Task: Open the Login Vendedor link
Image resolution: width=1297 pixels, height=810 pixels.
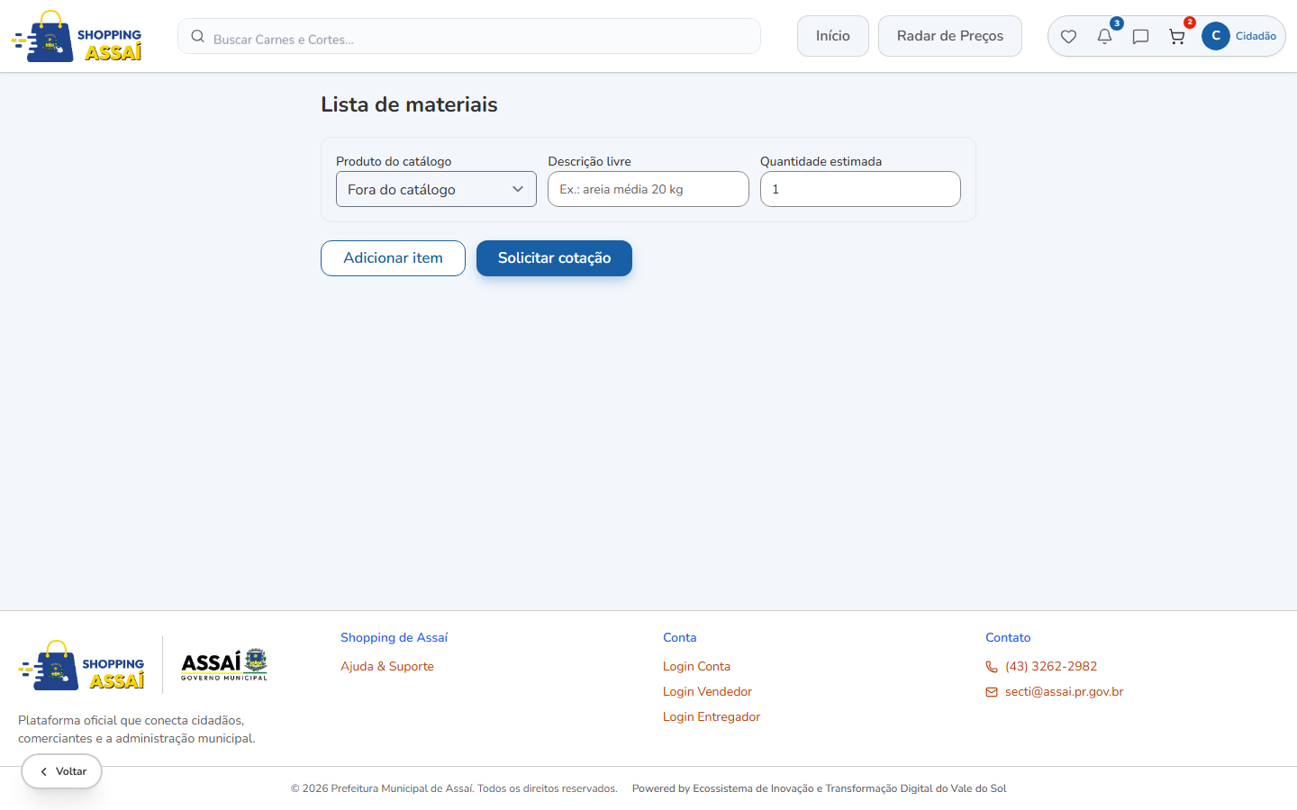Action: [x=707, y=692]
